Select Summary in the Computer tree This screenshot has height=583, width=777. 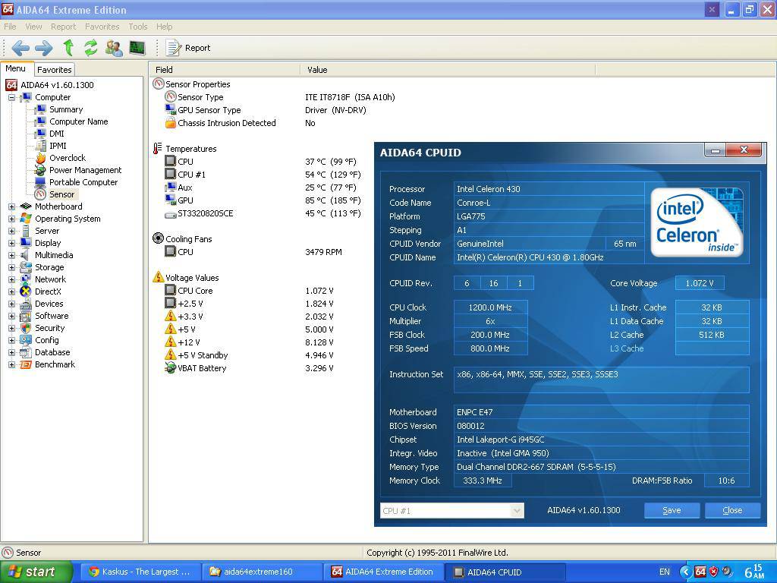[66, 109]
